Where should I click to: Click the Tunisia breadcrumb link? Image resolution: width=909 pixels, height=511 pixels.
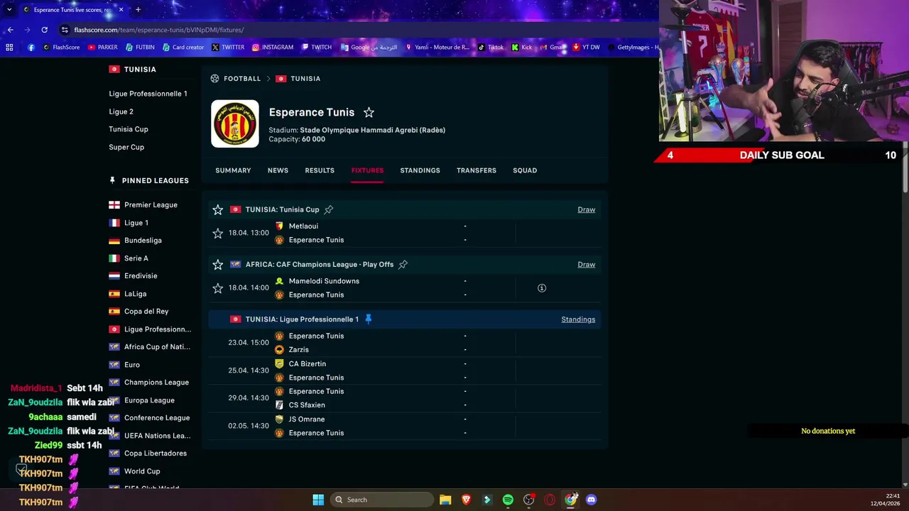click(305, 79)
